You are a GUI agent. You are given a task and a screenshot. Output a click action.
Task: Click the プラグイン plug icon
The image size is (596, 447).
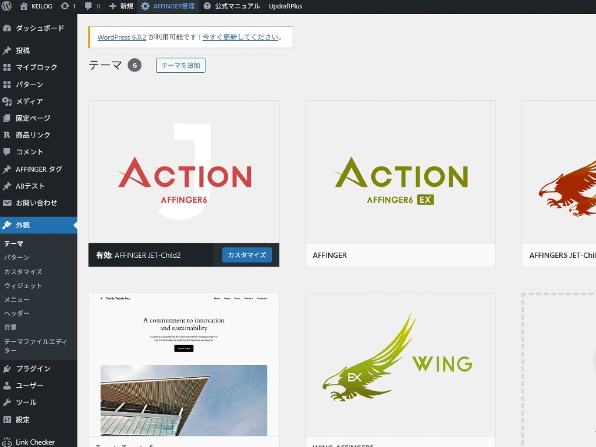point(7,368)
